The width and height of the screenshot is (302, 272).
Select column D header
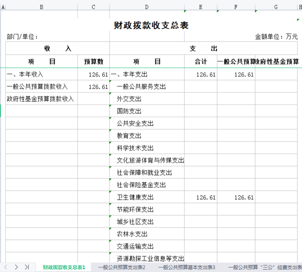[x=147, y=7]
